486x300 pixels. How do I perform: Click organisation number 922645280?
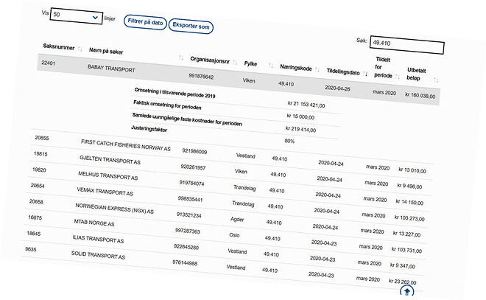[x=186, y=247]
